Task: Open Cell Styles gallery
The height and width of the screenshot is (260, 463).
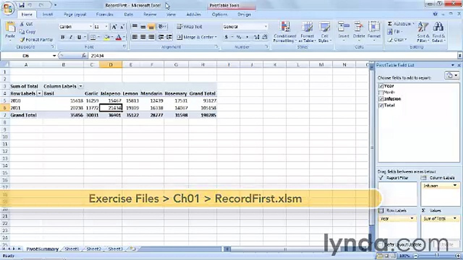Action: pos(324,32)
